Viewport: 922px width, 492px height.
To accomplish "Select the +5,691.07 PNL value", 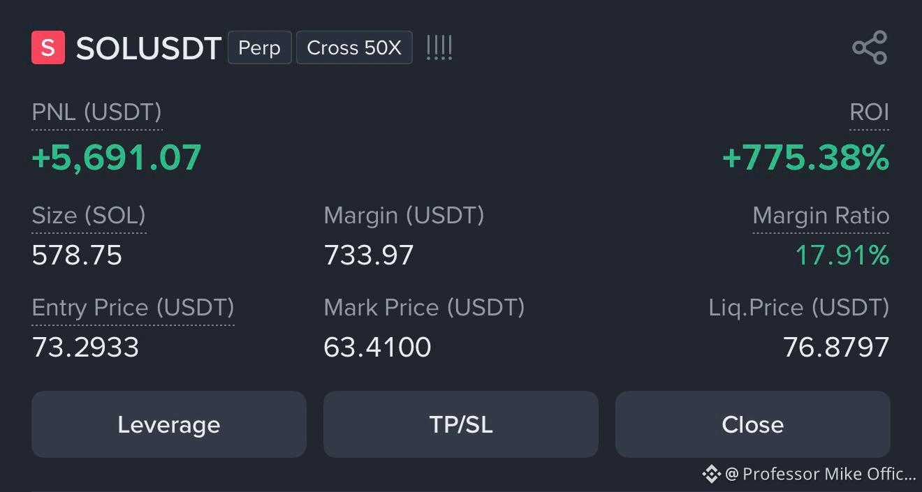I will (117, 158).
